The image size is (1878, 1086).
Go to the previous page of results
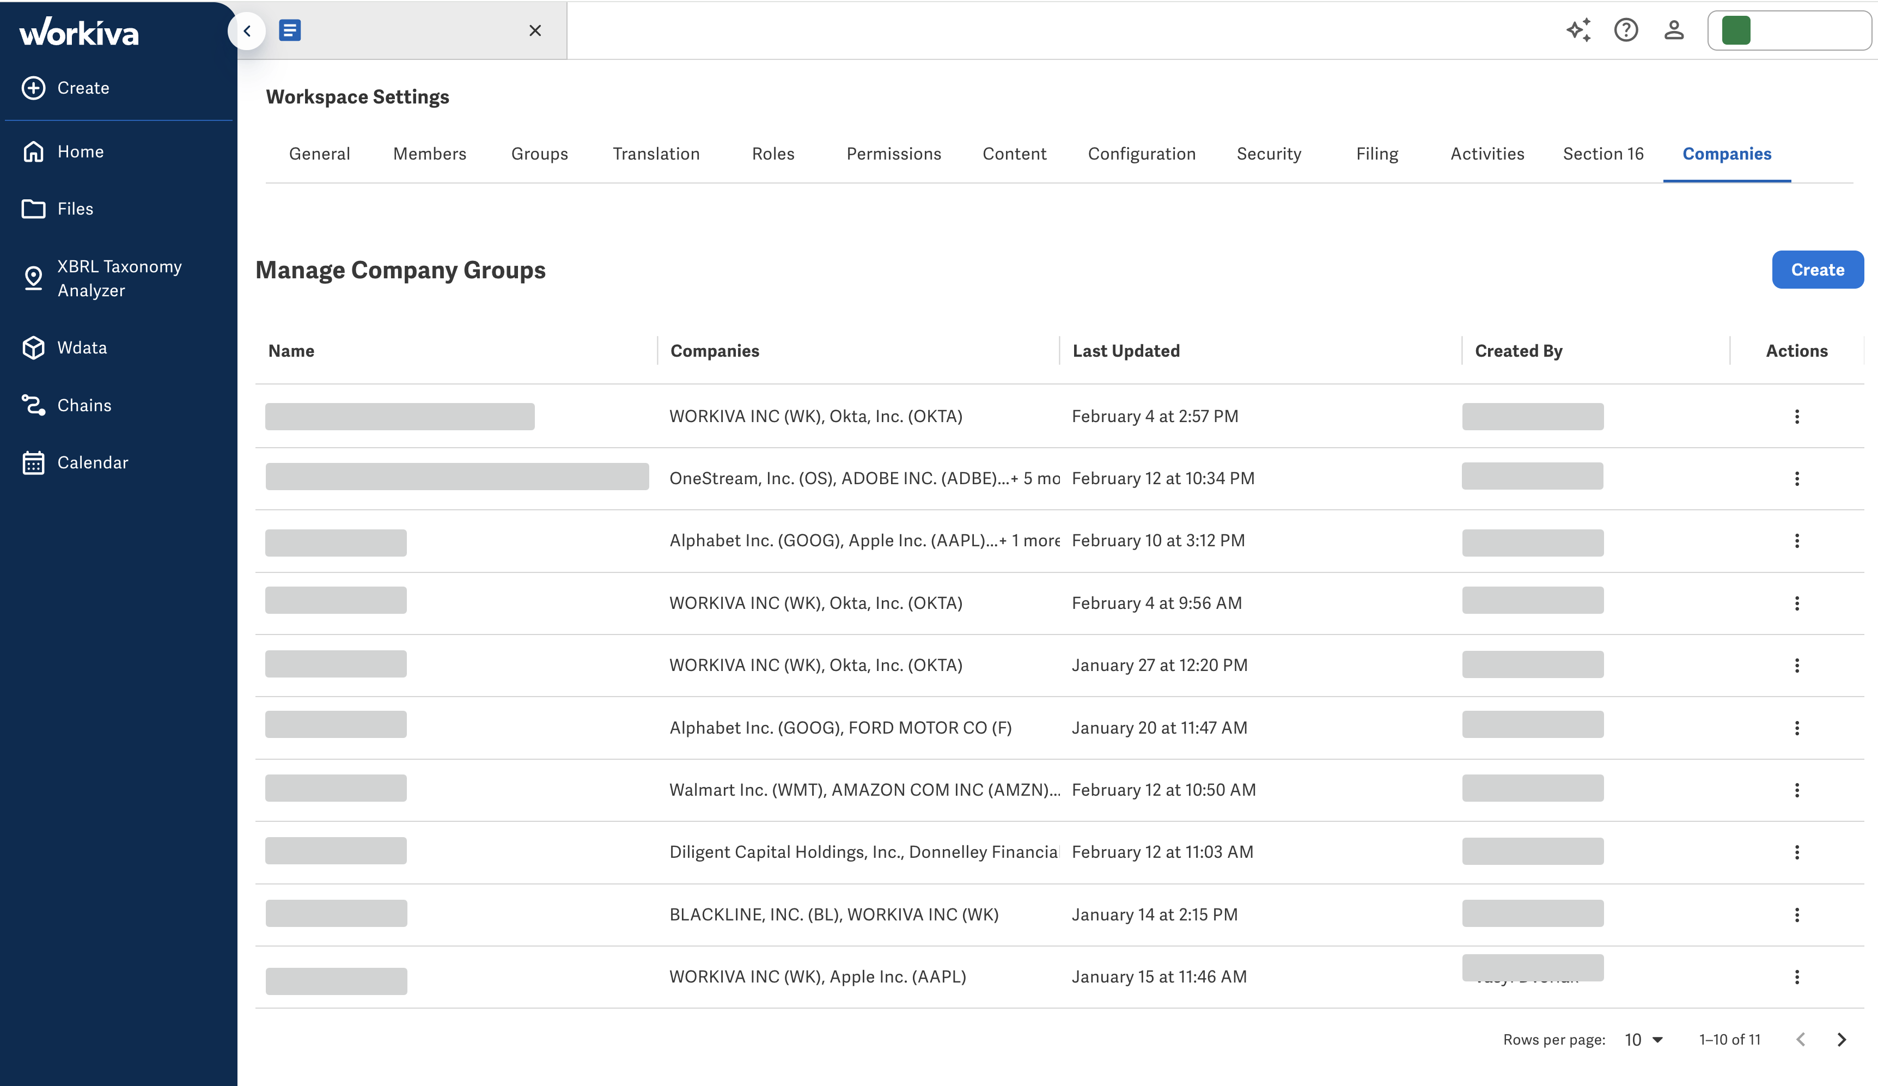point(1801,1040)
